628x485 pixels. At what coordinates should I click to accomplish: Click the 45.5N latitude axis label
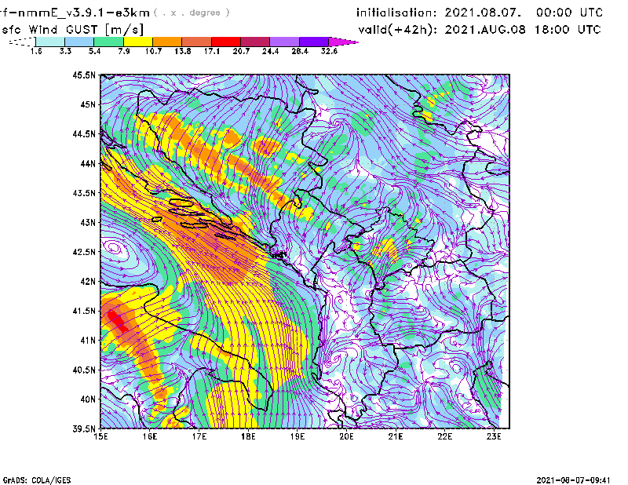(84, 75)
